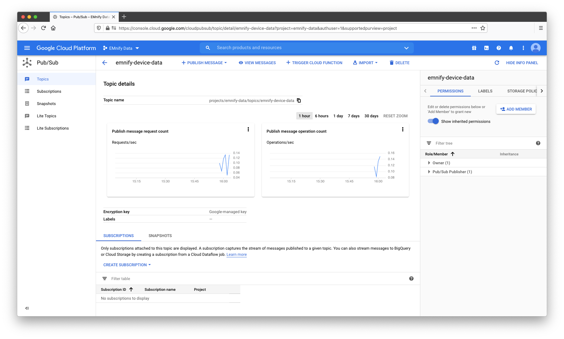The height and width of the screenshot is (339, 564).
Task: Click Trigger Cloud Function button
Action: [x=314, y=63]
